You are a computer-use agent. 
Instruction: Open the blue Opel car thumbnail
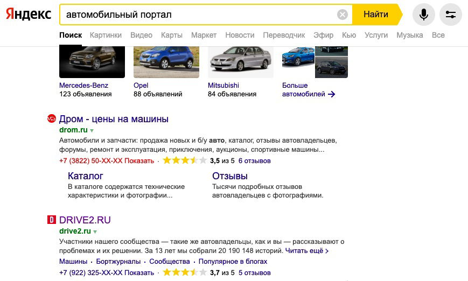pos(166,62)
